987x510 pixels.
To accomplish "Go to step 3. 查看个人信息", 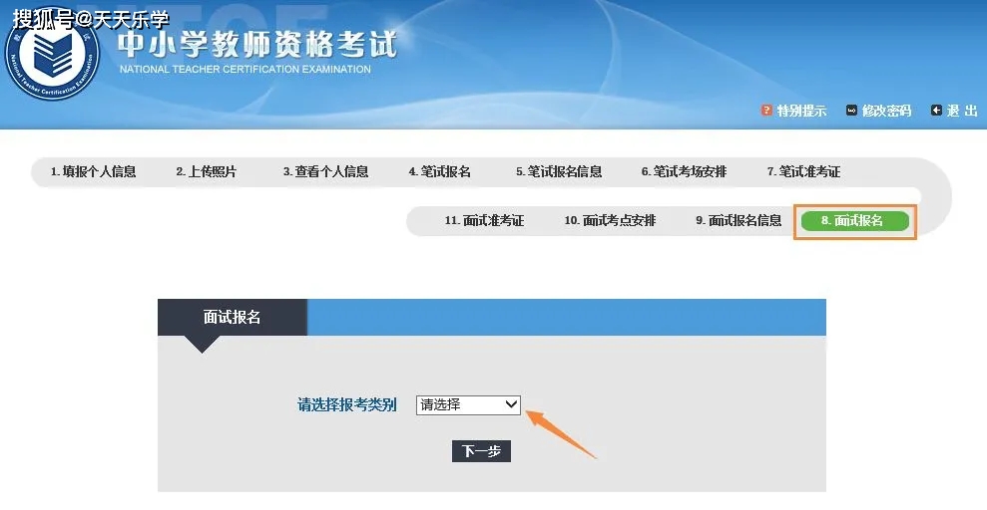I will coord(325,171).
